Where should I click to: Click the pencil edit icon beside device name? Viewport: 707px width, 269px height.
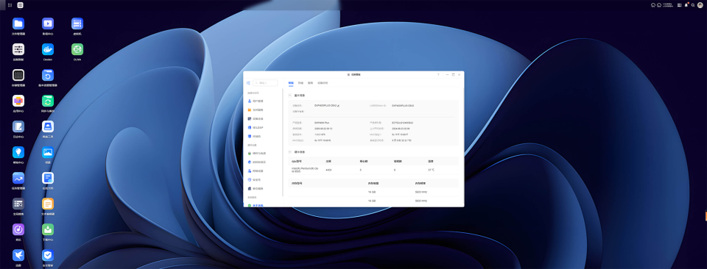(x=339, y=106)
